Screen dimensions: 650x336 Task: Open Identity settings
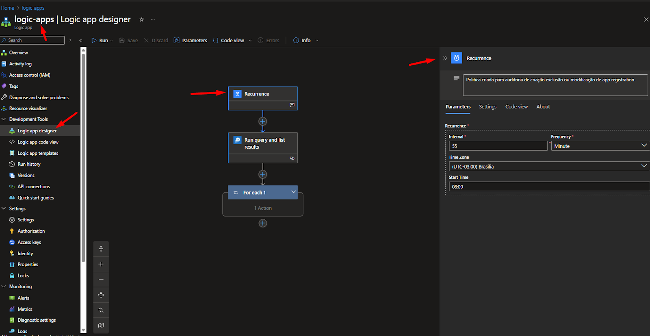(x=25, y=254)
